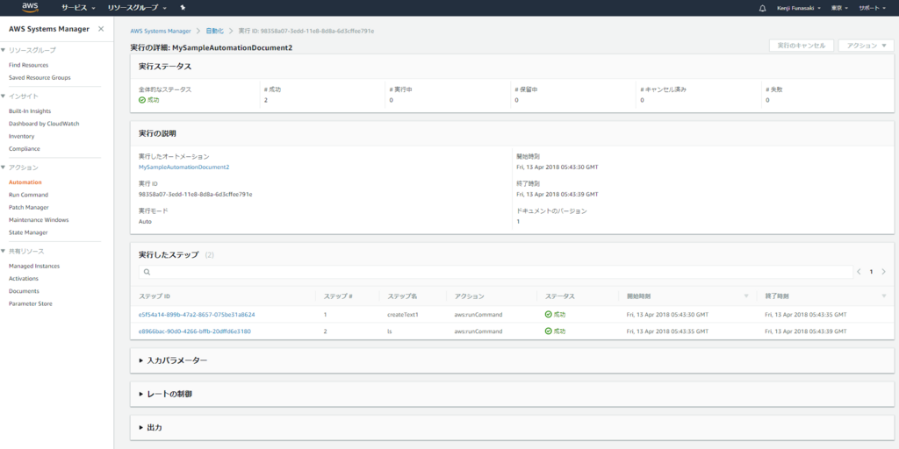Sort by 開始時刻 column arrow

pyautogui.click(x=746, y=296)
